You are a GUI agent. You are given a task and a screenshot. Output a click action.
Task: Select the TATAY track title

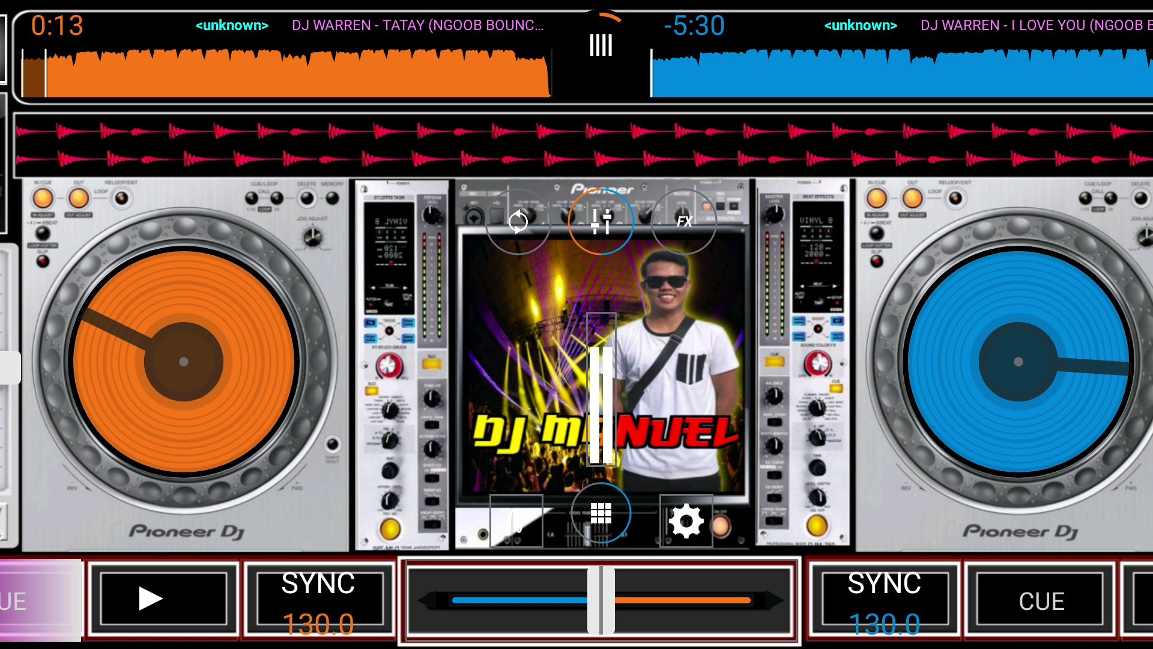coord(418,25)
